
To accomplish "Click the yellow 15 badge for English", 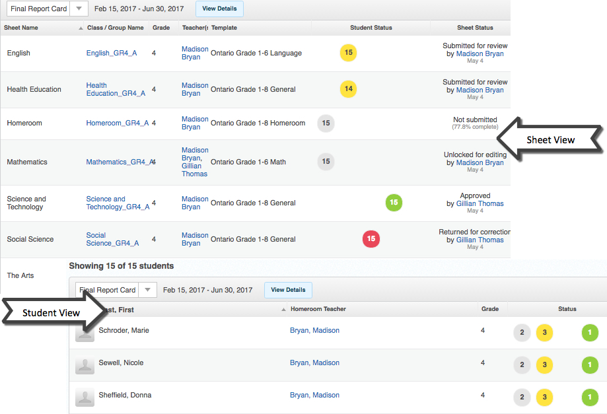I will pos(348,53).
